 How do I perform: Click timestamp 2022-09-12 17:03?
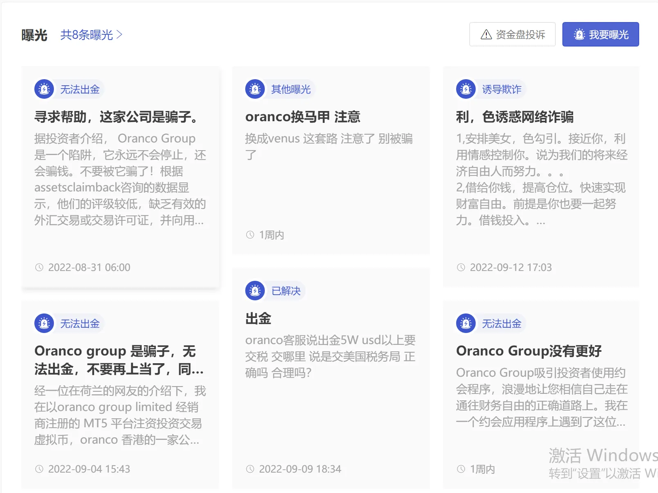[511, 267]
